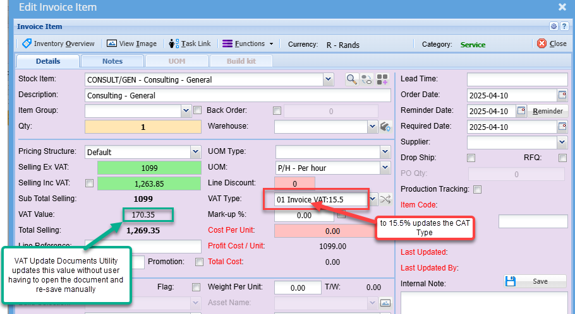Image resolution: width=575 pixels, height=314 pixels.
Task: Enable the Drop Ship checkbox
Action: [471, 158]
